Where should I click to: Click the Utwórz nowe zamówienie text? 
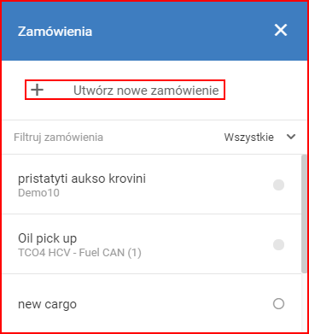[146, 91]
